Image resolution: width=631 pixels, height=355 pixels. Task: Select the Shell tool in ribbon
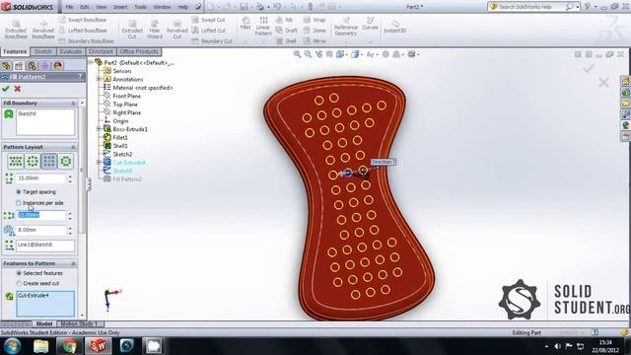(287, 41)
